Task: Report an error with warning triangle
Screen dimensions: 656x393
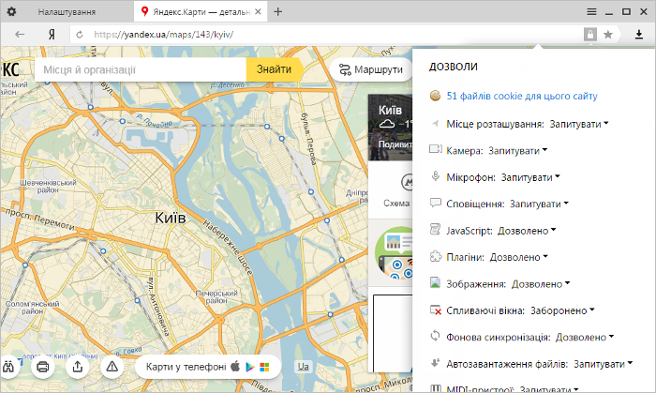Action: 112,367
